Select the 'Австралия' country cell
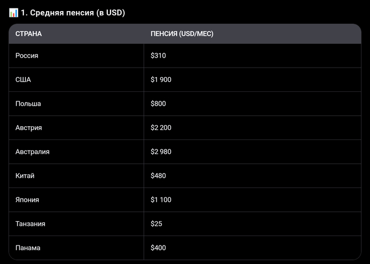370x264 pixels. pyautogui.click(x=33, y=152)
